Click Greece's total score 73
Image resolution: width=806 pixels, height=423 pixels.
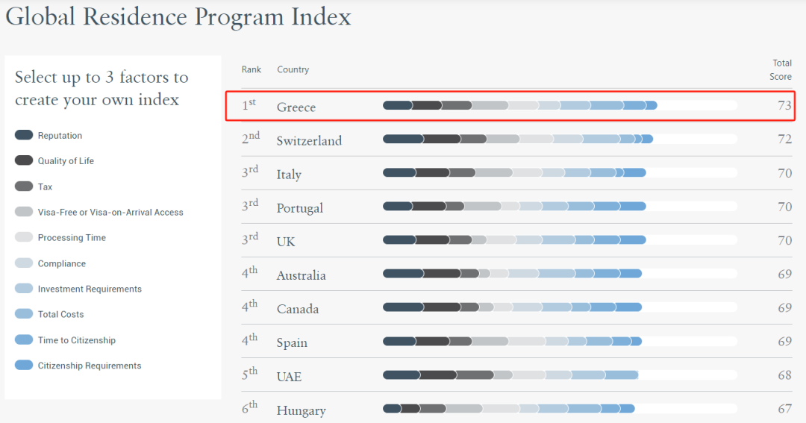pyautogui.click(x=784, y=105)
